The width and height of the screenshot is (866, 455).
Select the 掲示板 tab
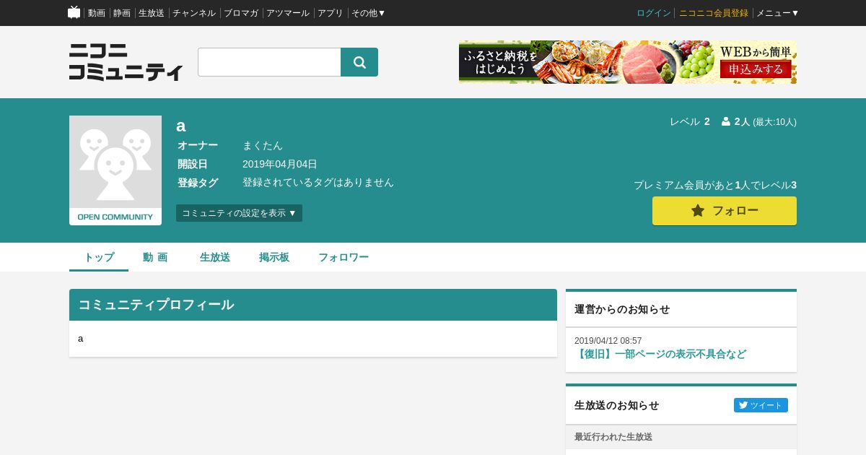pos(274,257)
